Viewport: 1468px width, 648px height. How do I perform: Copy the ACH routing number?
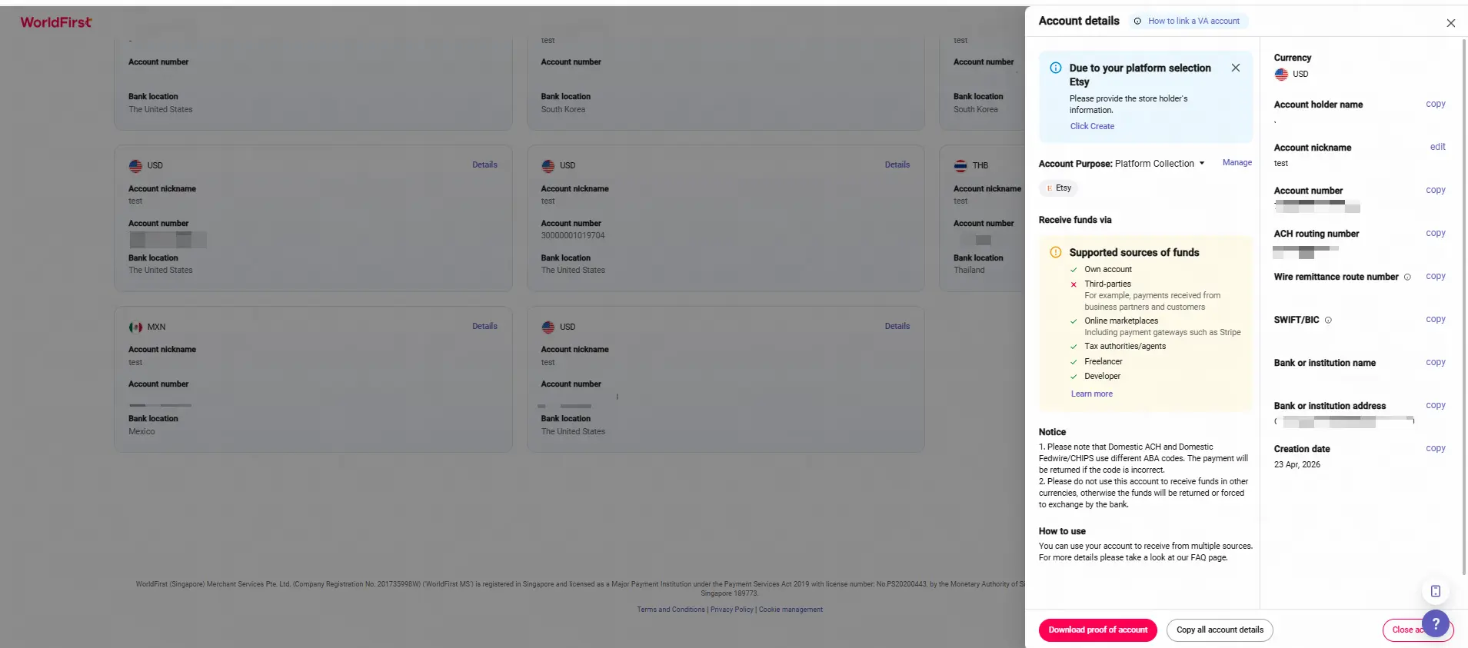pos(1435,233)
